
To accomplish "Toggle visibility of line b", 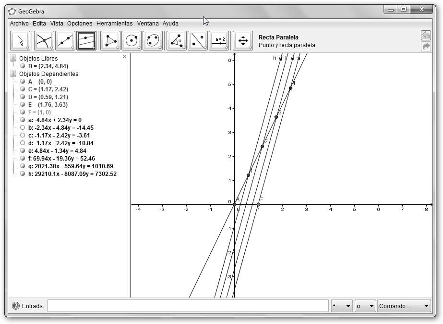I will pos(23,128).
